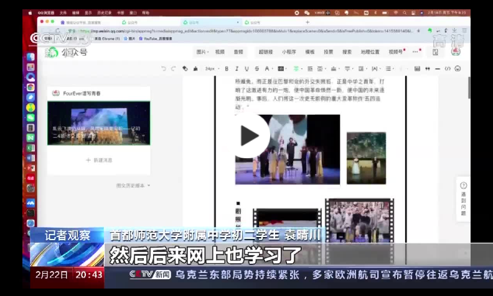Apply strikethrough formatting

[x=256, y=69]
